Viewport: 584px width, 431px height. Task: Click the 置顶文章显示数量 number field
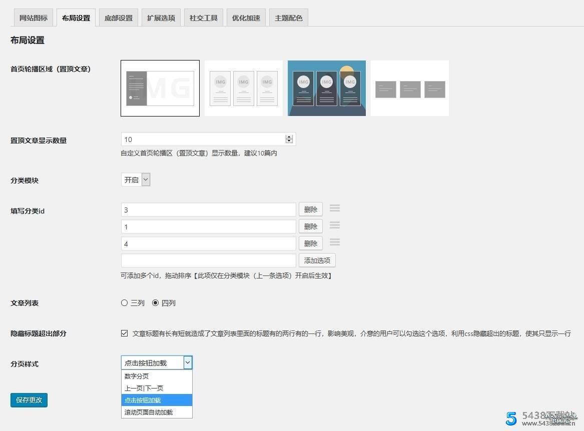203,139
